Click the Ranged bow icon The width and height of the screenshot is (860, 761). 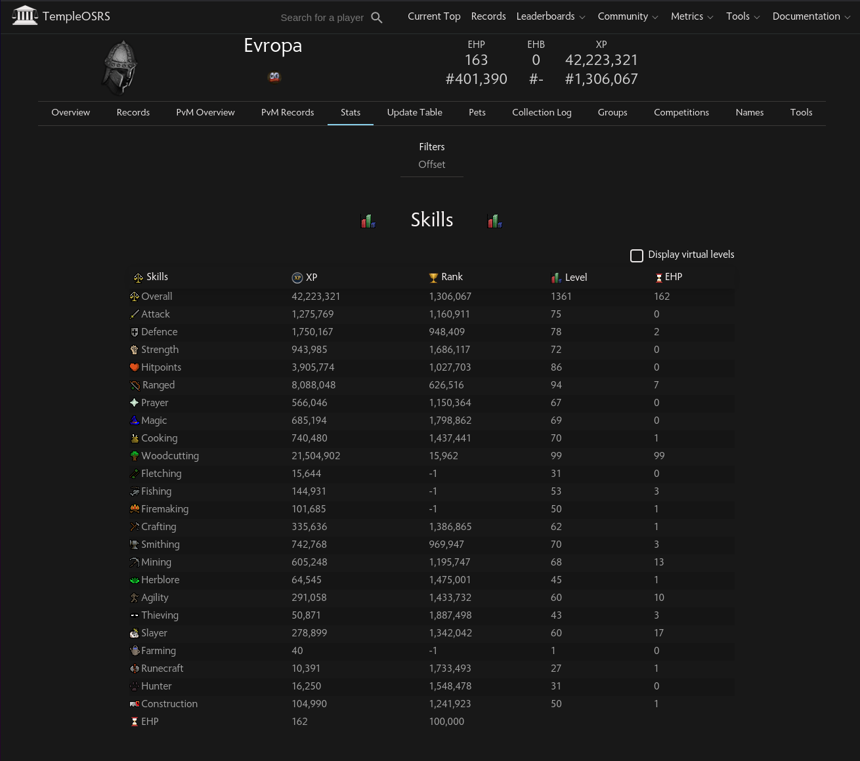135,385
